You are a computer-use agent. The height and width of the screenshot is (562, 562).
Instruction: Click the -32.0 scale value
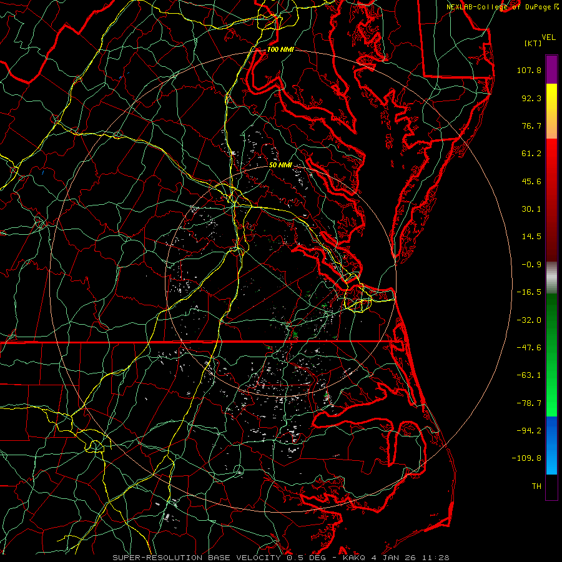[x=529, y=320]
